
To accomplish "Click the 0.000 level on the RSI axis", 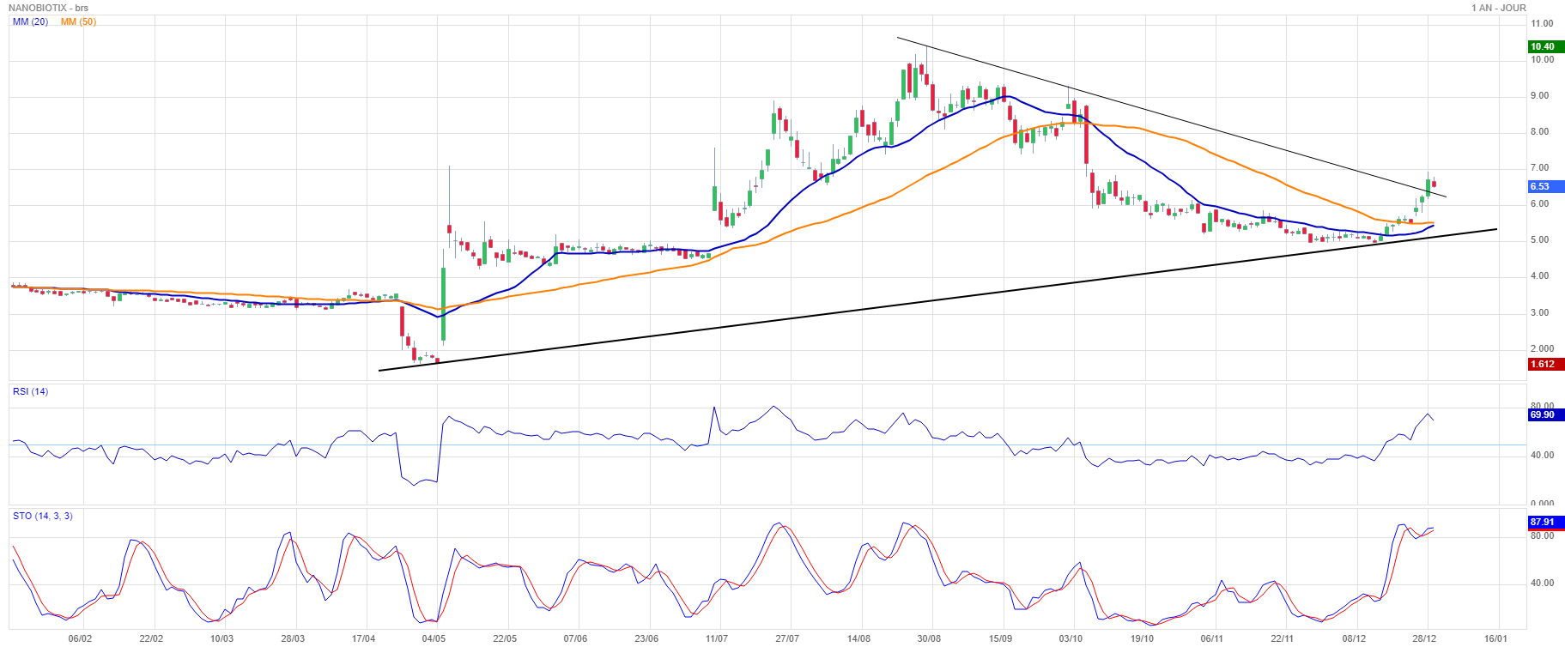I will (x=1542, y=504).
